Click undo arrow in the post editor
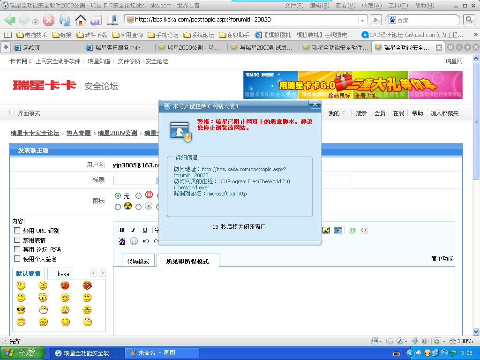480x360 pixels. (x=146, y=241)
